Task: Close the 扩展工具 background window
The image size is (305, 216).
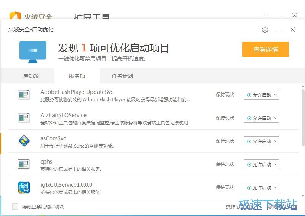Action: (294, 15)
